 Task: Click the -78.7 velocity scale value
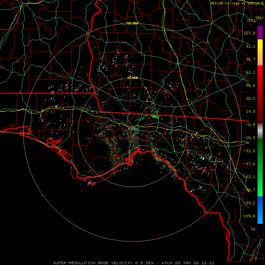(249, 190)
